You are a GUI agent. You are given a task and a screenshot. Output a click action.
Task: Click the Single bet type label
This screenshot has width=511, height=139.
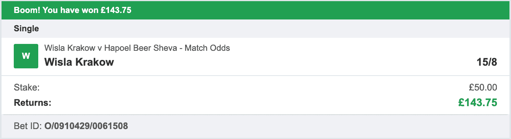[26, 28]
